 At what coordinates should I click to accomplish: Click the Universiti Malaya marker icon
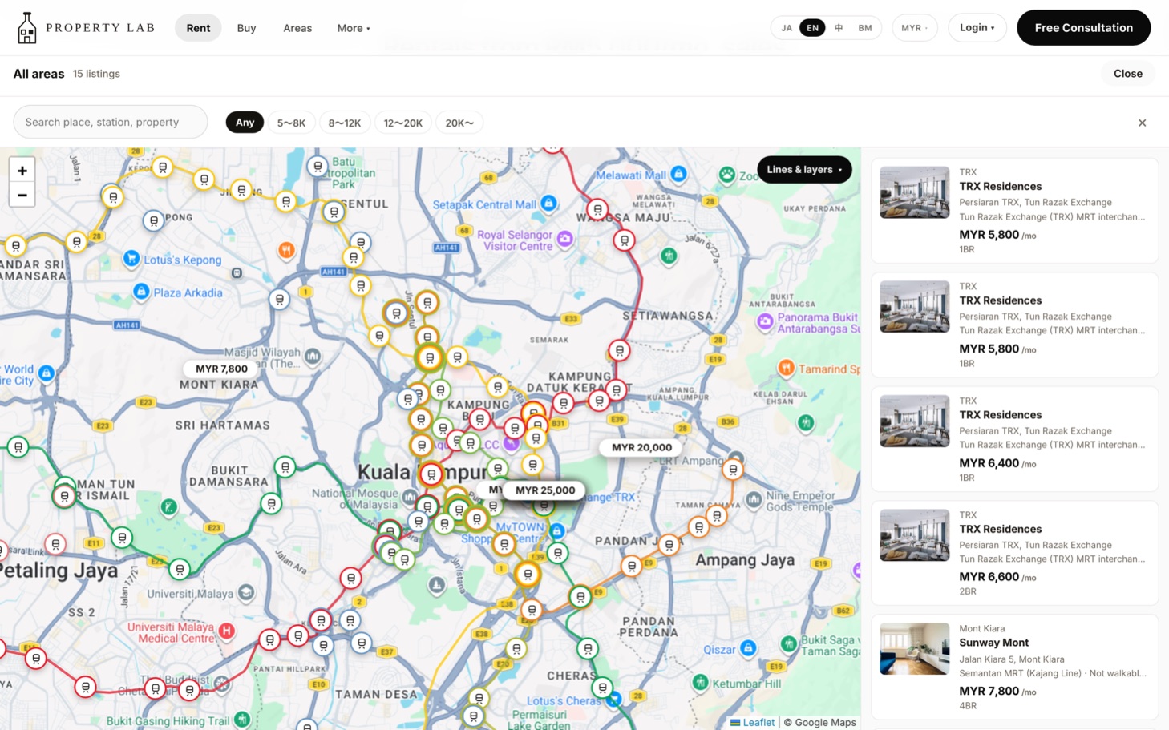(x=246, y=593)
